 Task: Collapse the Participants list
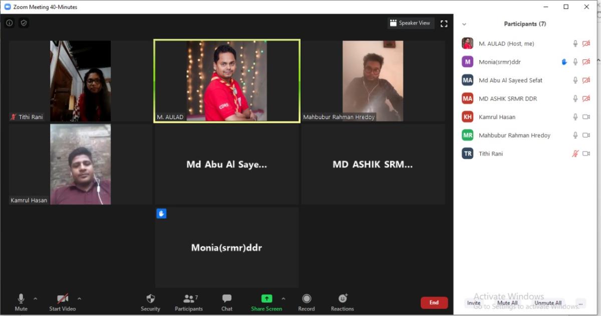[464, 23]
